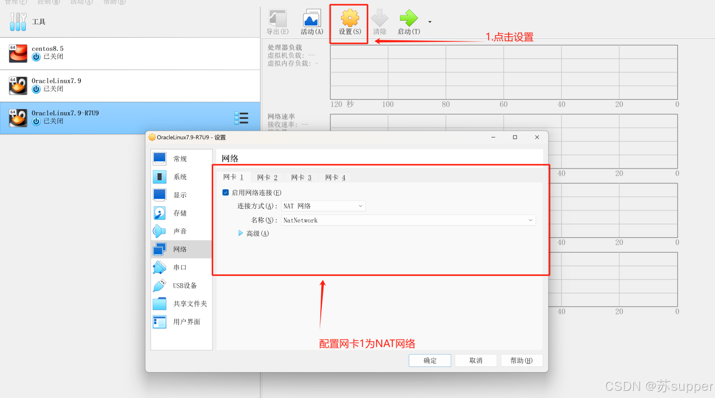Switch to 网卡 3 tab
The width and height of the screenshot is (715, 398).
point(301,177)
